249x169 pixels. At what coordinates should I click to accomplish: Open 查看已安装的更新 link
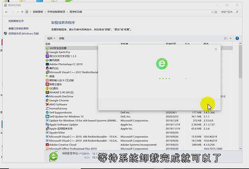[18, 29]
